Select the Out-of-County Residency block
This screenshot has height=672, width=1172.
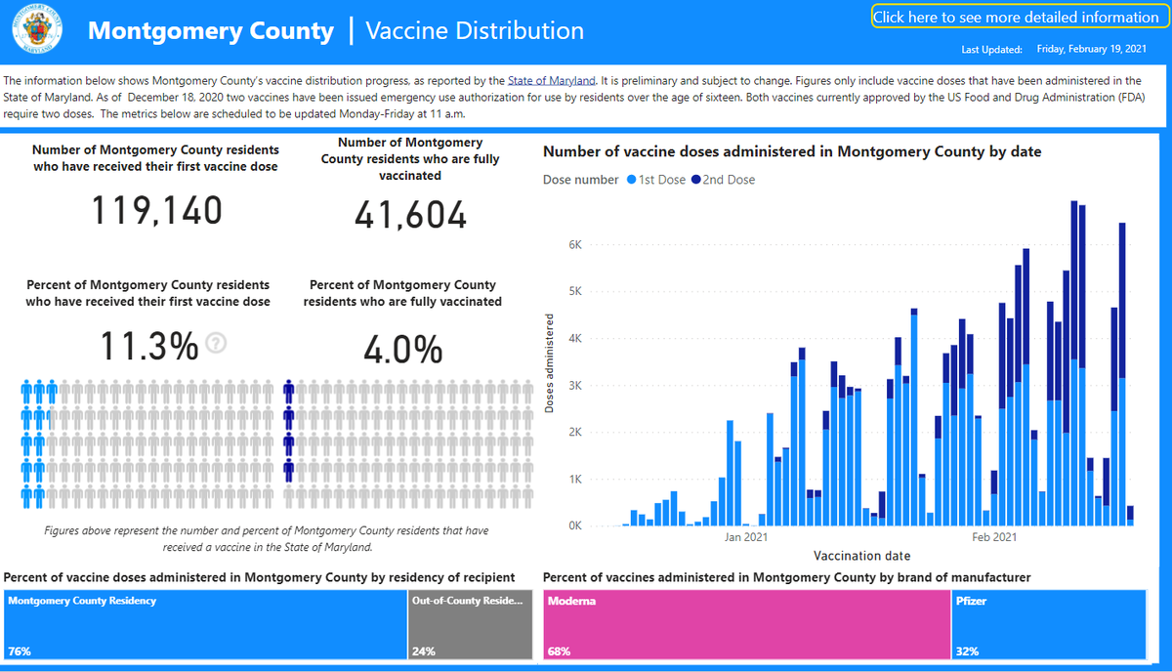pos(472,623)
